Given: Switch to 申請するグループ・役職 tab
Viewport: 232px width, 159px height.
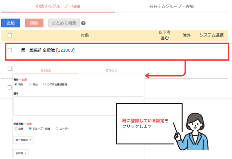Looking at the screenshot, I should pos(58,6).
